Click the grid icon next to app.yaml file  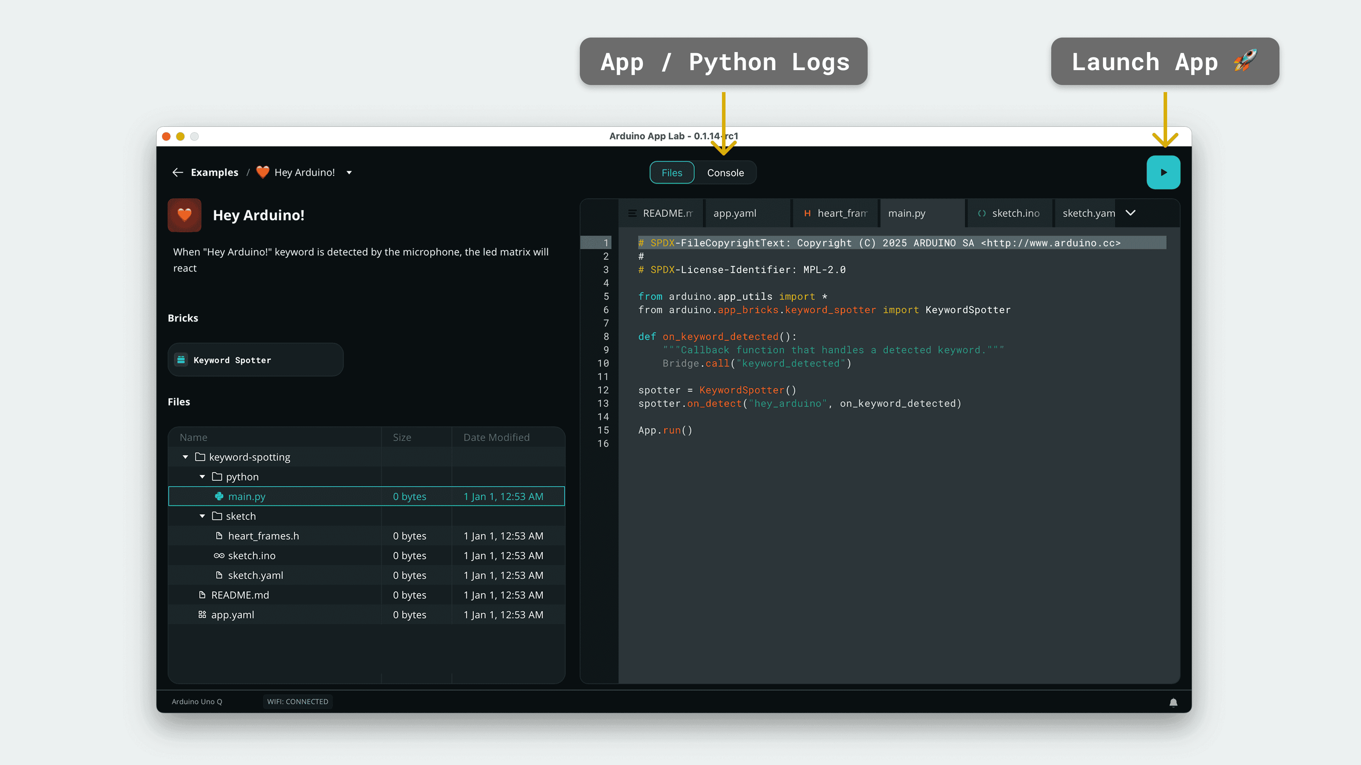coord(202,614)
